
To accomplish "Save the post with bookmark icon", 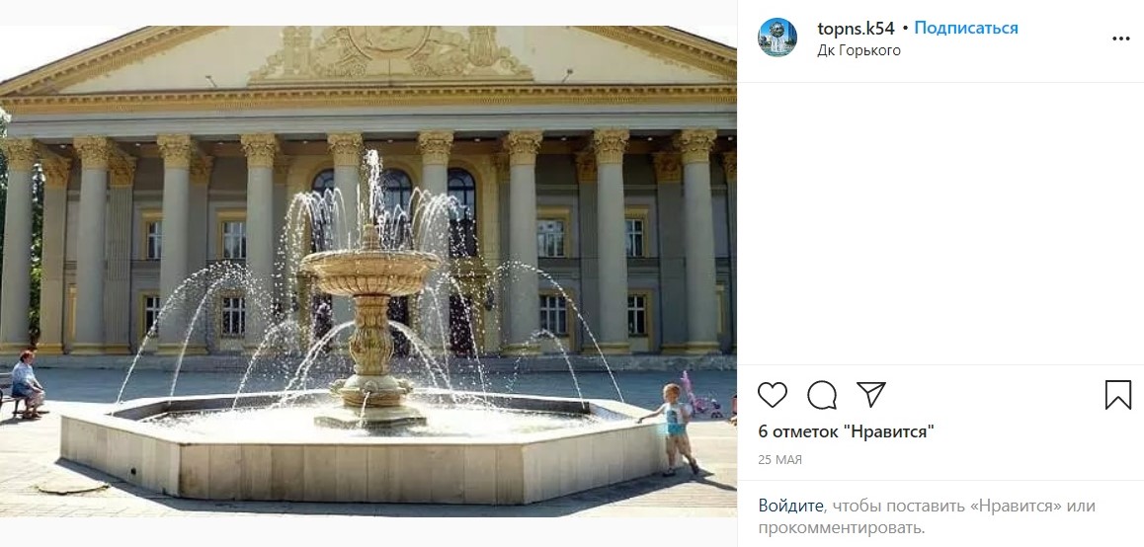I will pos(1117,395).
